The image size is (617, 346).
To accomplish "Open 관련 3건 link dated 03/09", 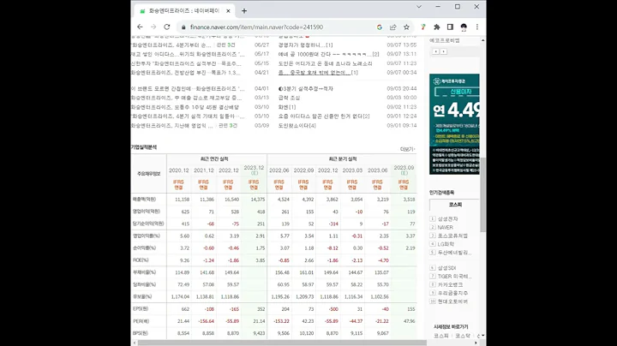I will [x=228, y=126].
